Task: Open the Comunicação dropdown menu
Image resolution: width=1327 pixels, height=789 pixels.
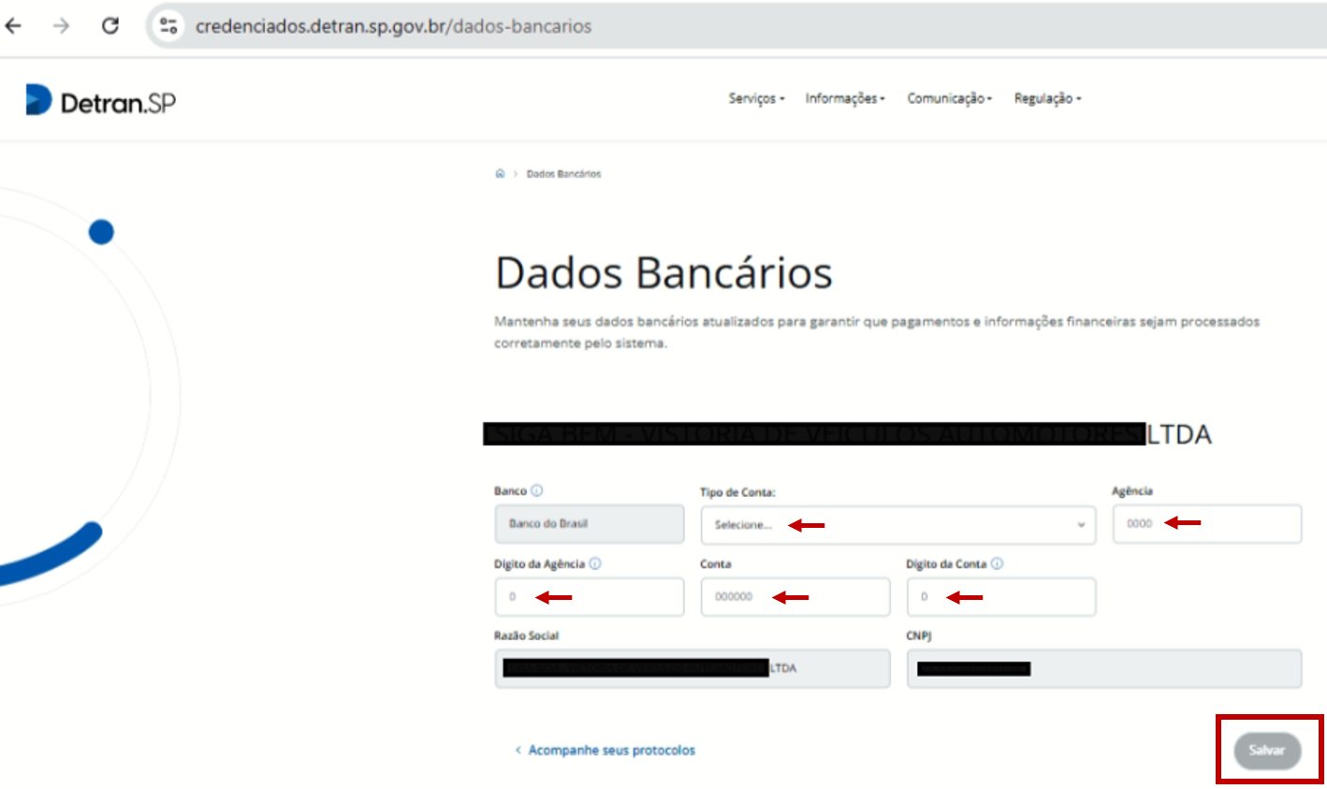Action: [x=950, y=98]
